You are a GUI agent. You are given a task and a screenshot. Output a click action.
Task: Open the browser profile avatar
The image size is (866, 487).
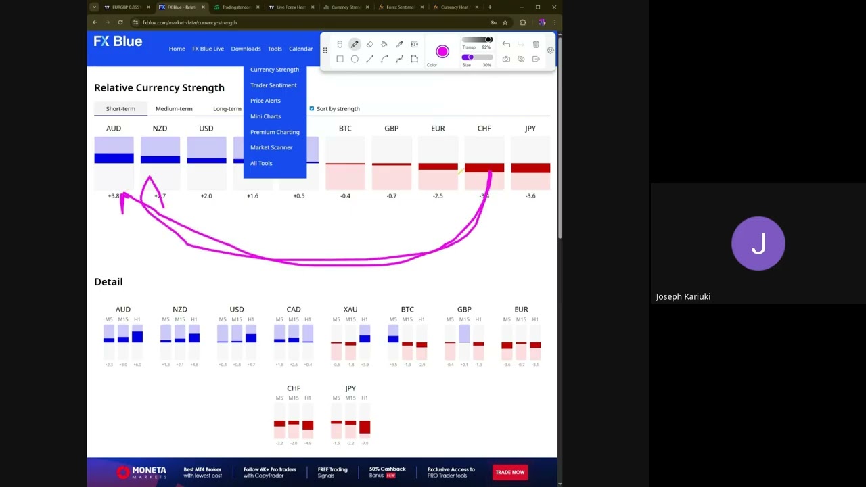(x=541, y=22)
